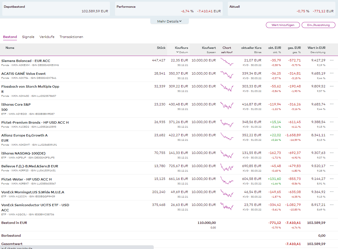Image resolution: width=338 pixels, height=249 pixels.
Task: Open three-dot menu for VanEck Semiconductor ETF
Action: pyautogui.click(x=332, y=205)
